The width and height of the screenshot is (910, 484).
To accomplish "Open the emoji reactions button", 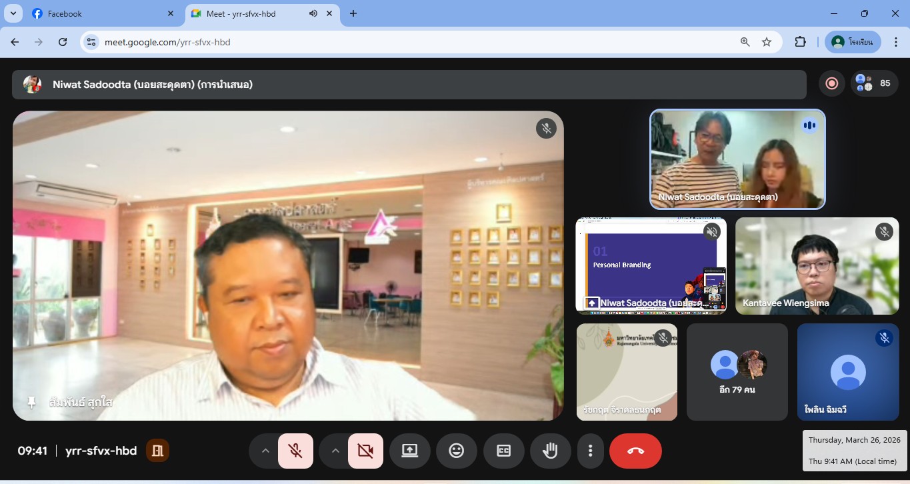I will 456,451.
